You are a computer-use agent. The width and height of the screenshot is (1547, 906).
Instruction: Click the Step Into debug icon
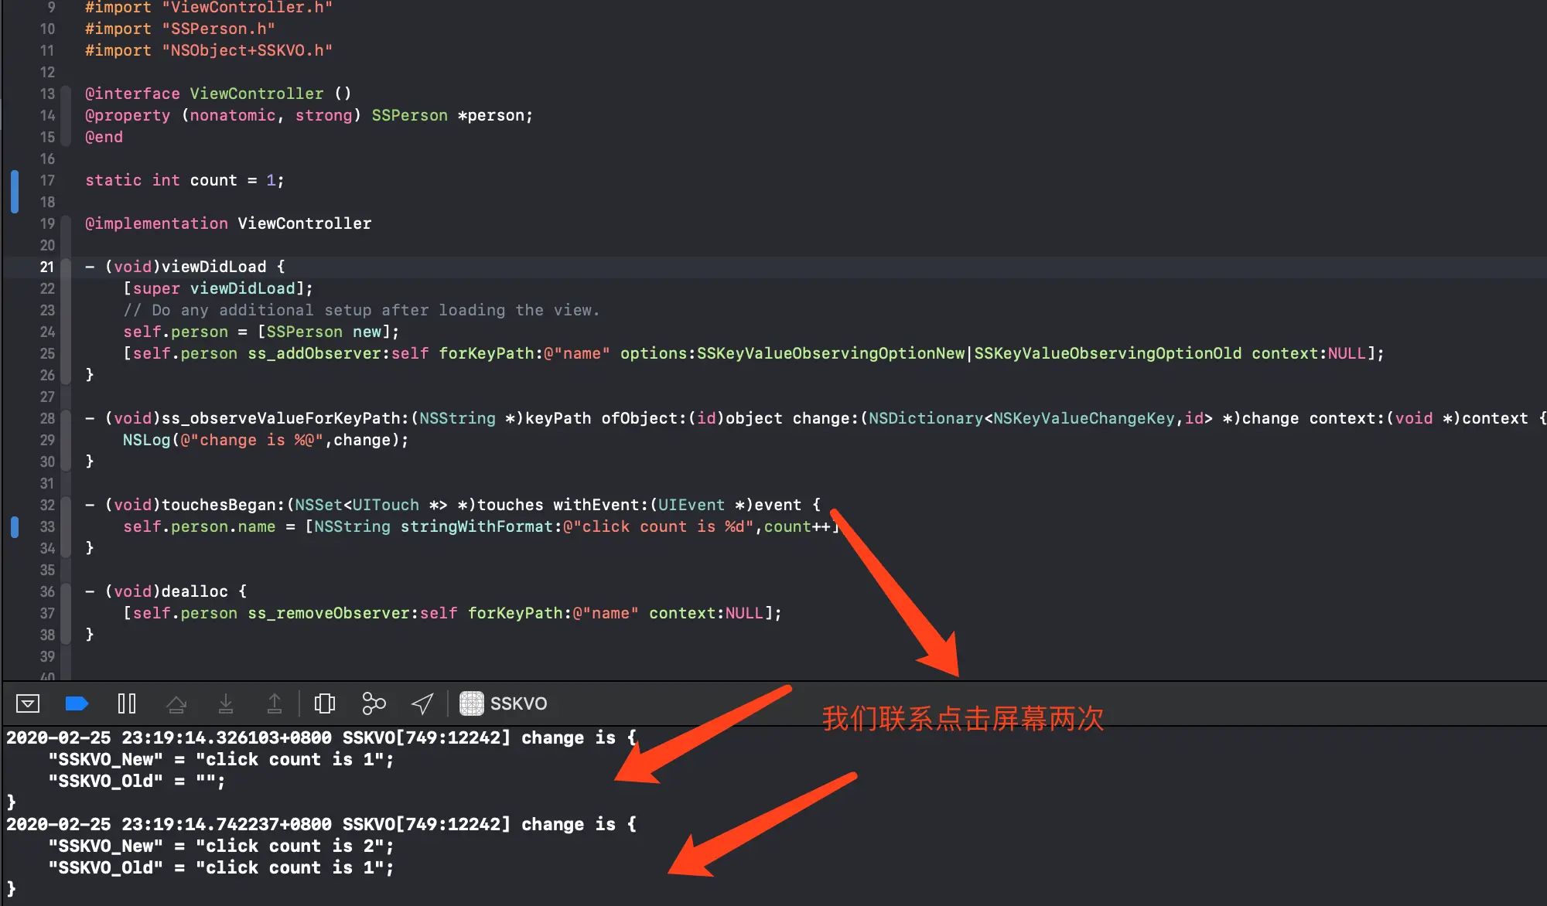click(225, 703)
